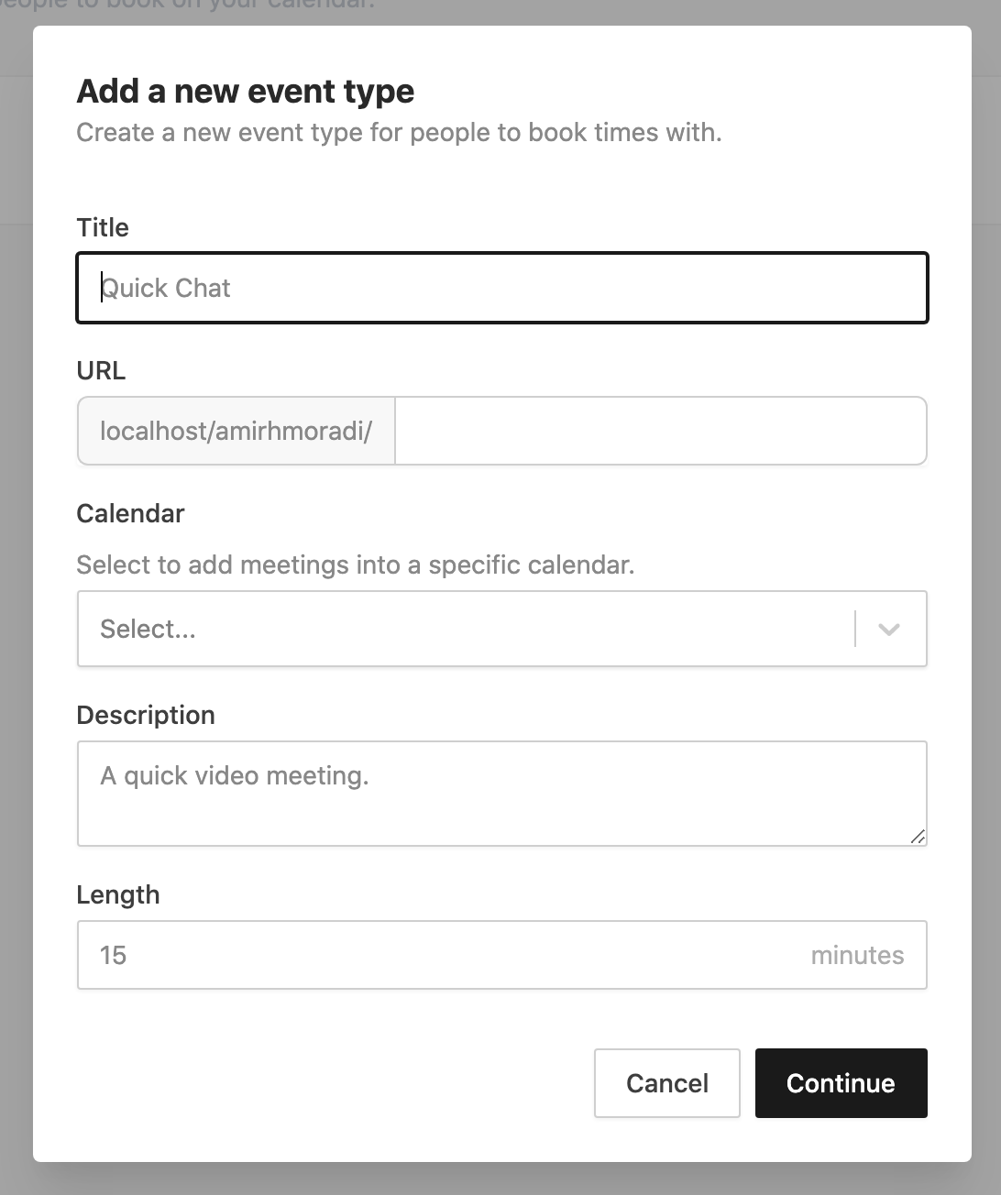
Task: Click the minutes label in Length field
Action: [x=857, y=955]
